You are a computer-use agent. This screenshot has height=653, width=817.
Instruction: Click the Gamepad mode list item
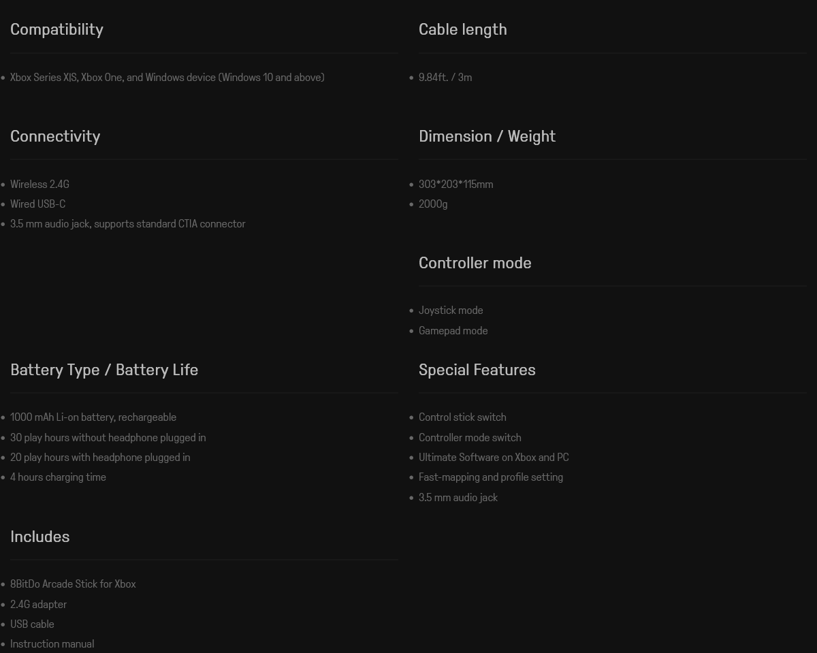453,331
